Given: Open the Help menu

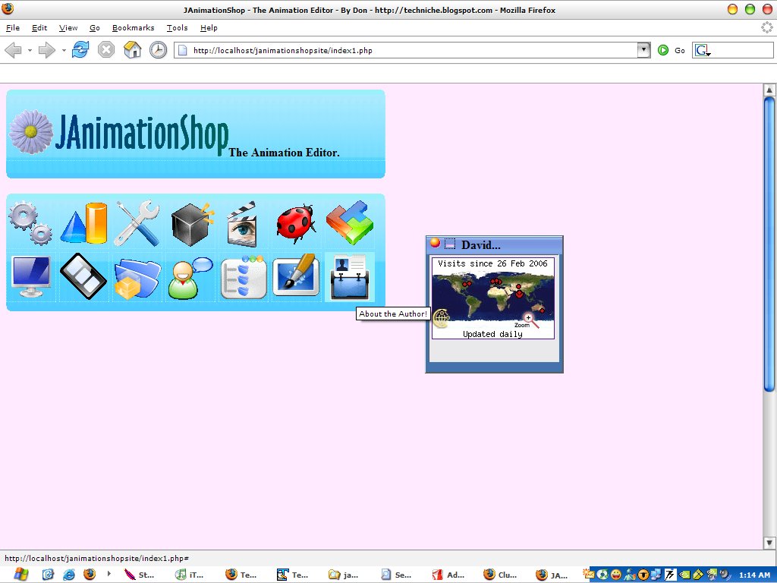Looking at the screenshot, I should 209,28.
